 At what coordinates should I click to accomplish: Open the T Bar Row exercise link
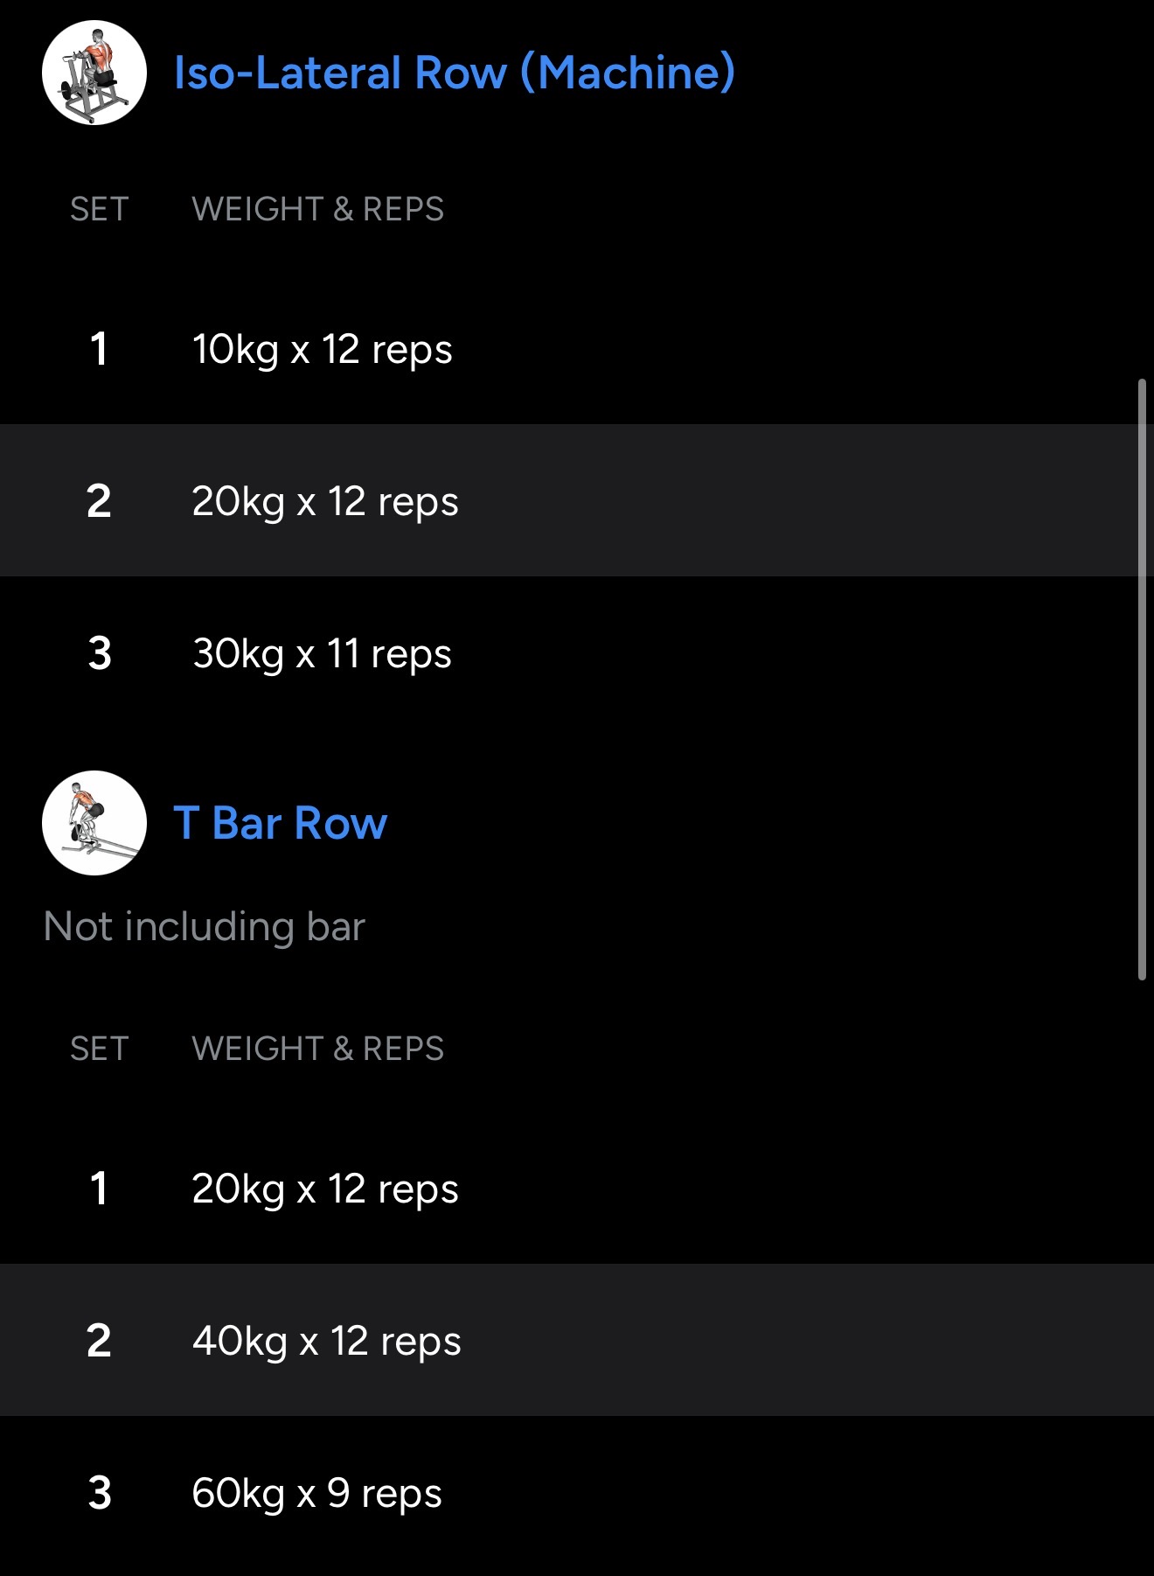click(281, 823)
